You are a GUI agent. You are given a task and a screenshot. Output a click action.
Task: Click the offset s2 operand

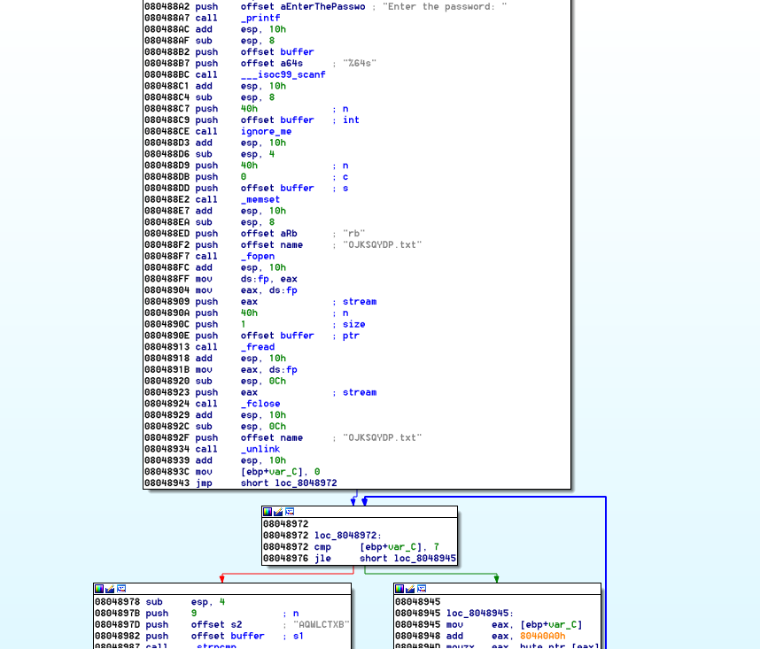(x=216, y=624)
